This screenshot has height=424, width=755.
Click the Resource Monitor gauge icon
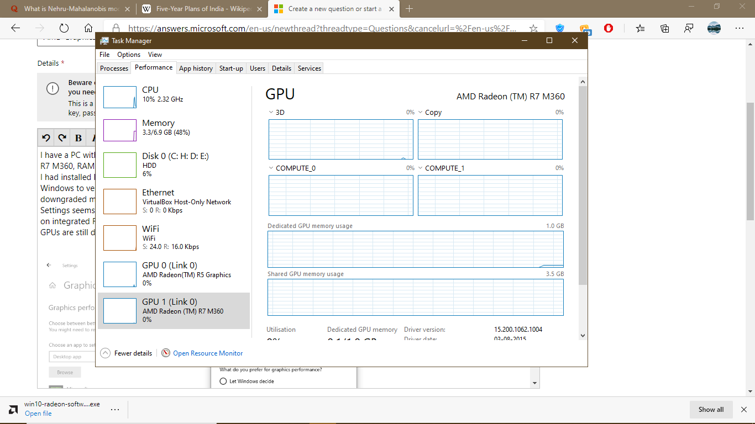[x=166, y=353]
